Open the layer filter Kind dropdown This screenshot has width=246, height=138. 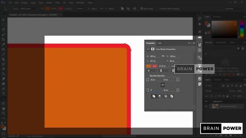pyautogui.click(x=212, y=86)
